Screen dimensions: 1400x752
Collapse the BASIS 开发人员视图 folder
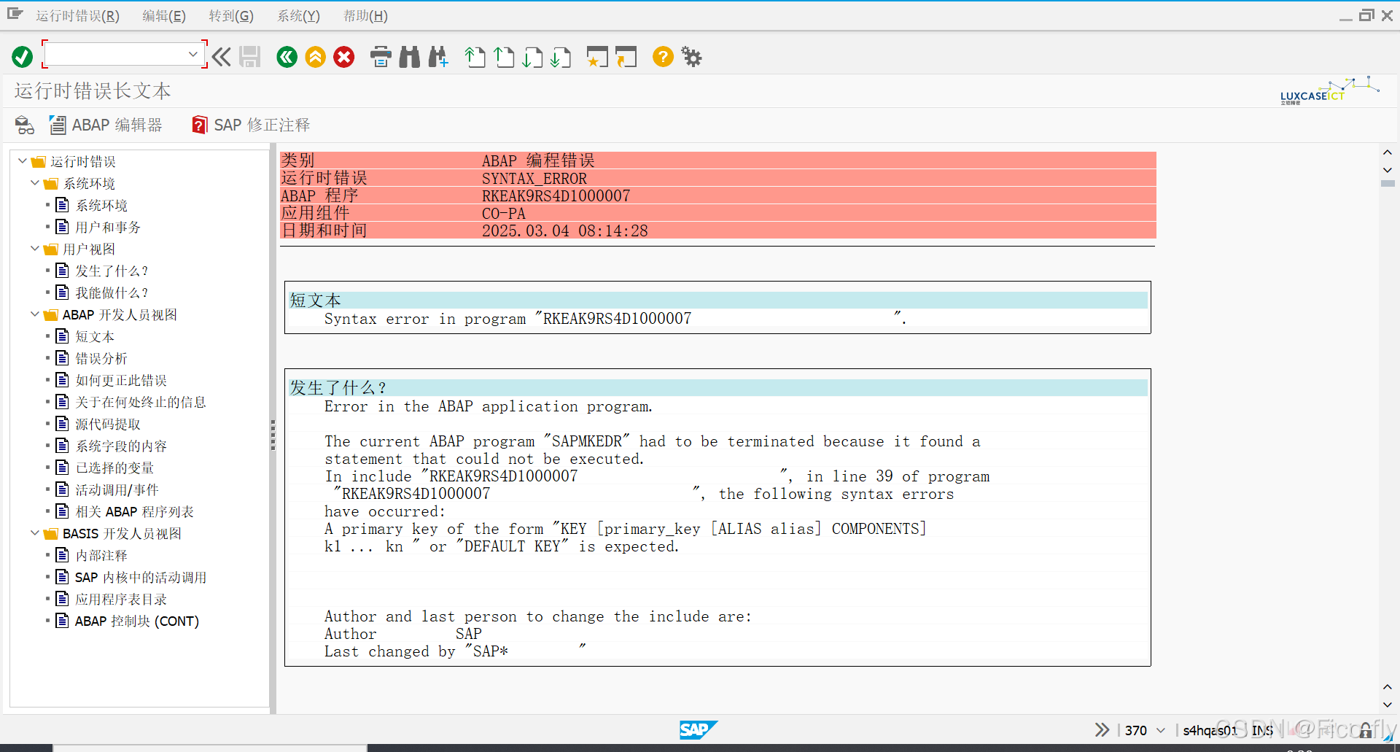point(35,533)
